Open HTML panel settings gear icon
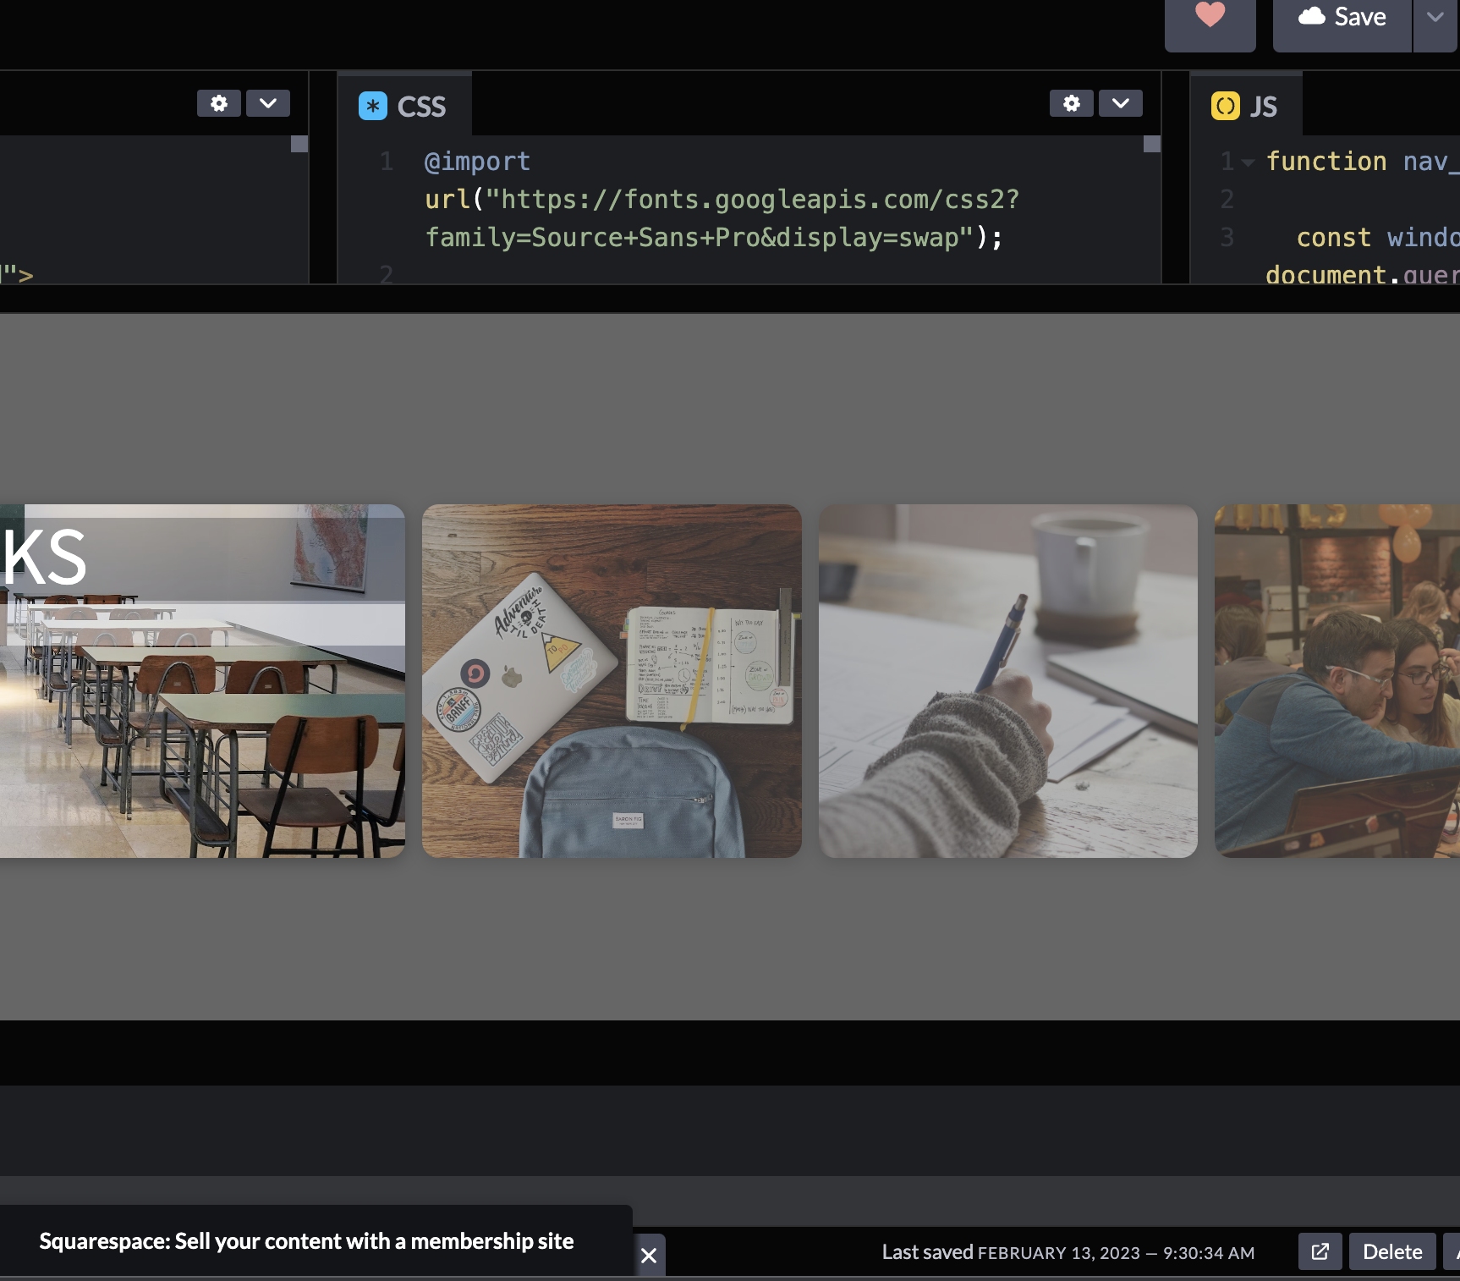 219,103
